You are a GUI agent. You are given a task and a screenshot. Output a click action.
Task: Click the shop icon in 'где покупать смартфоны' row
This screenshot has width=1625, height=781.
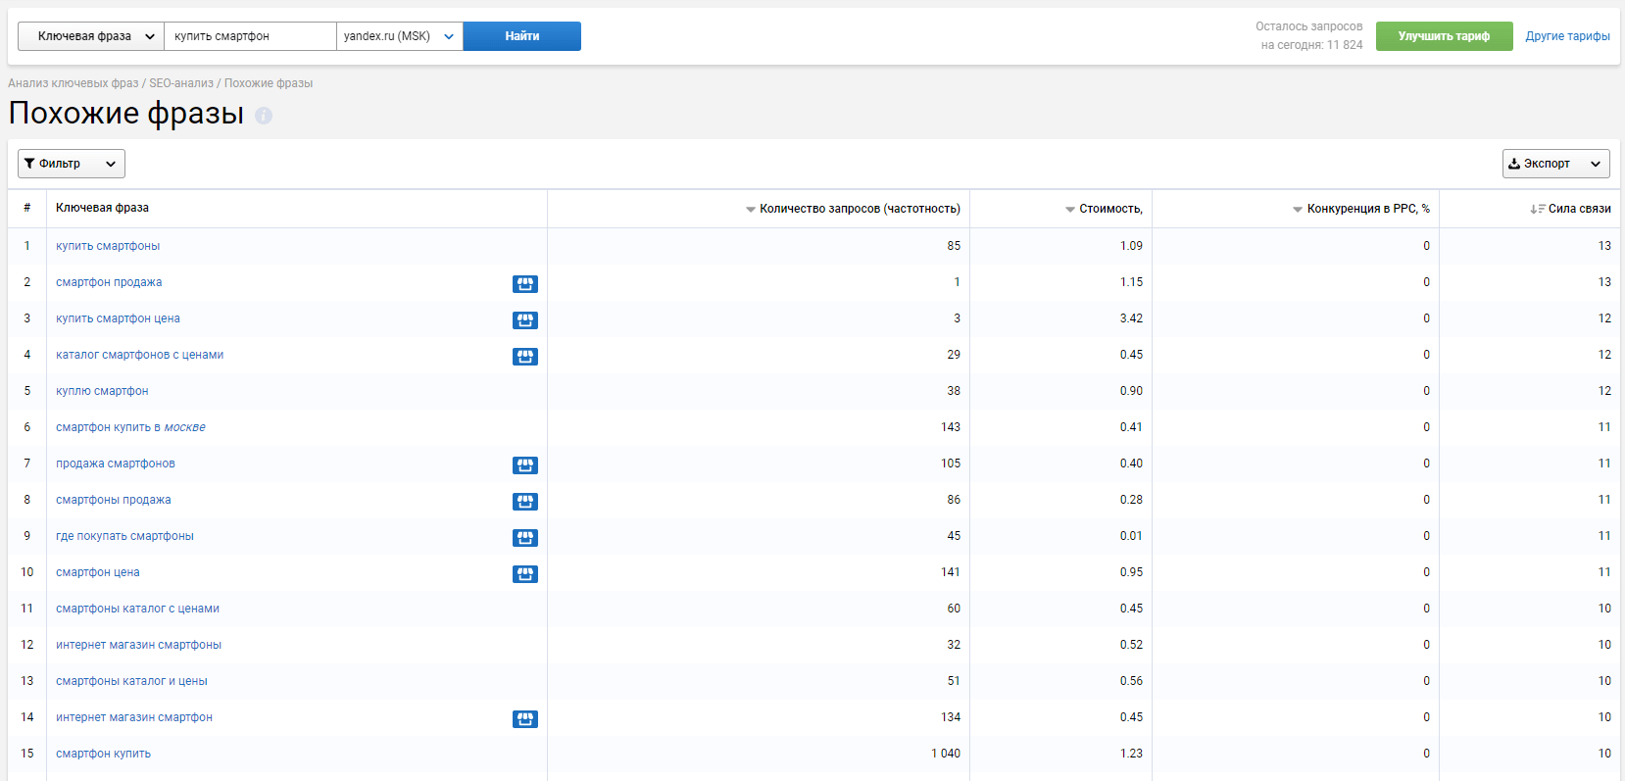[525, 538]
